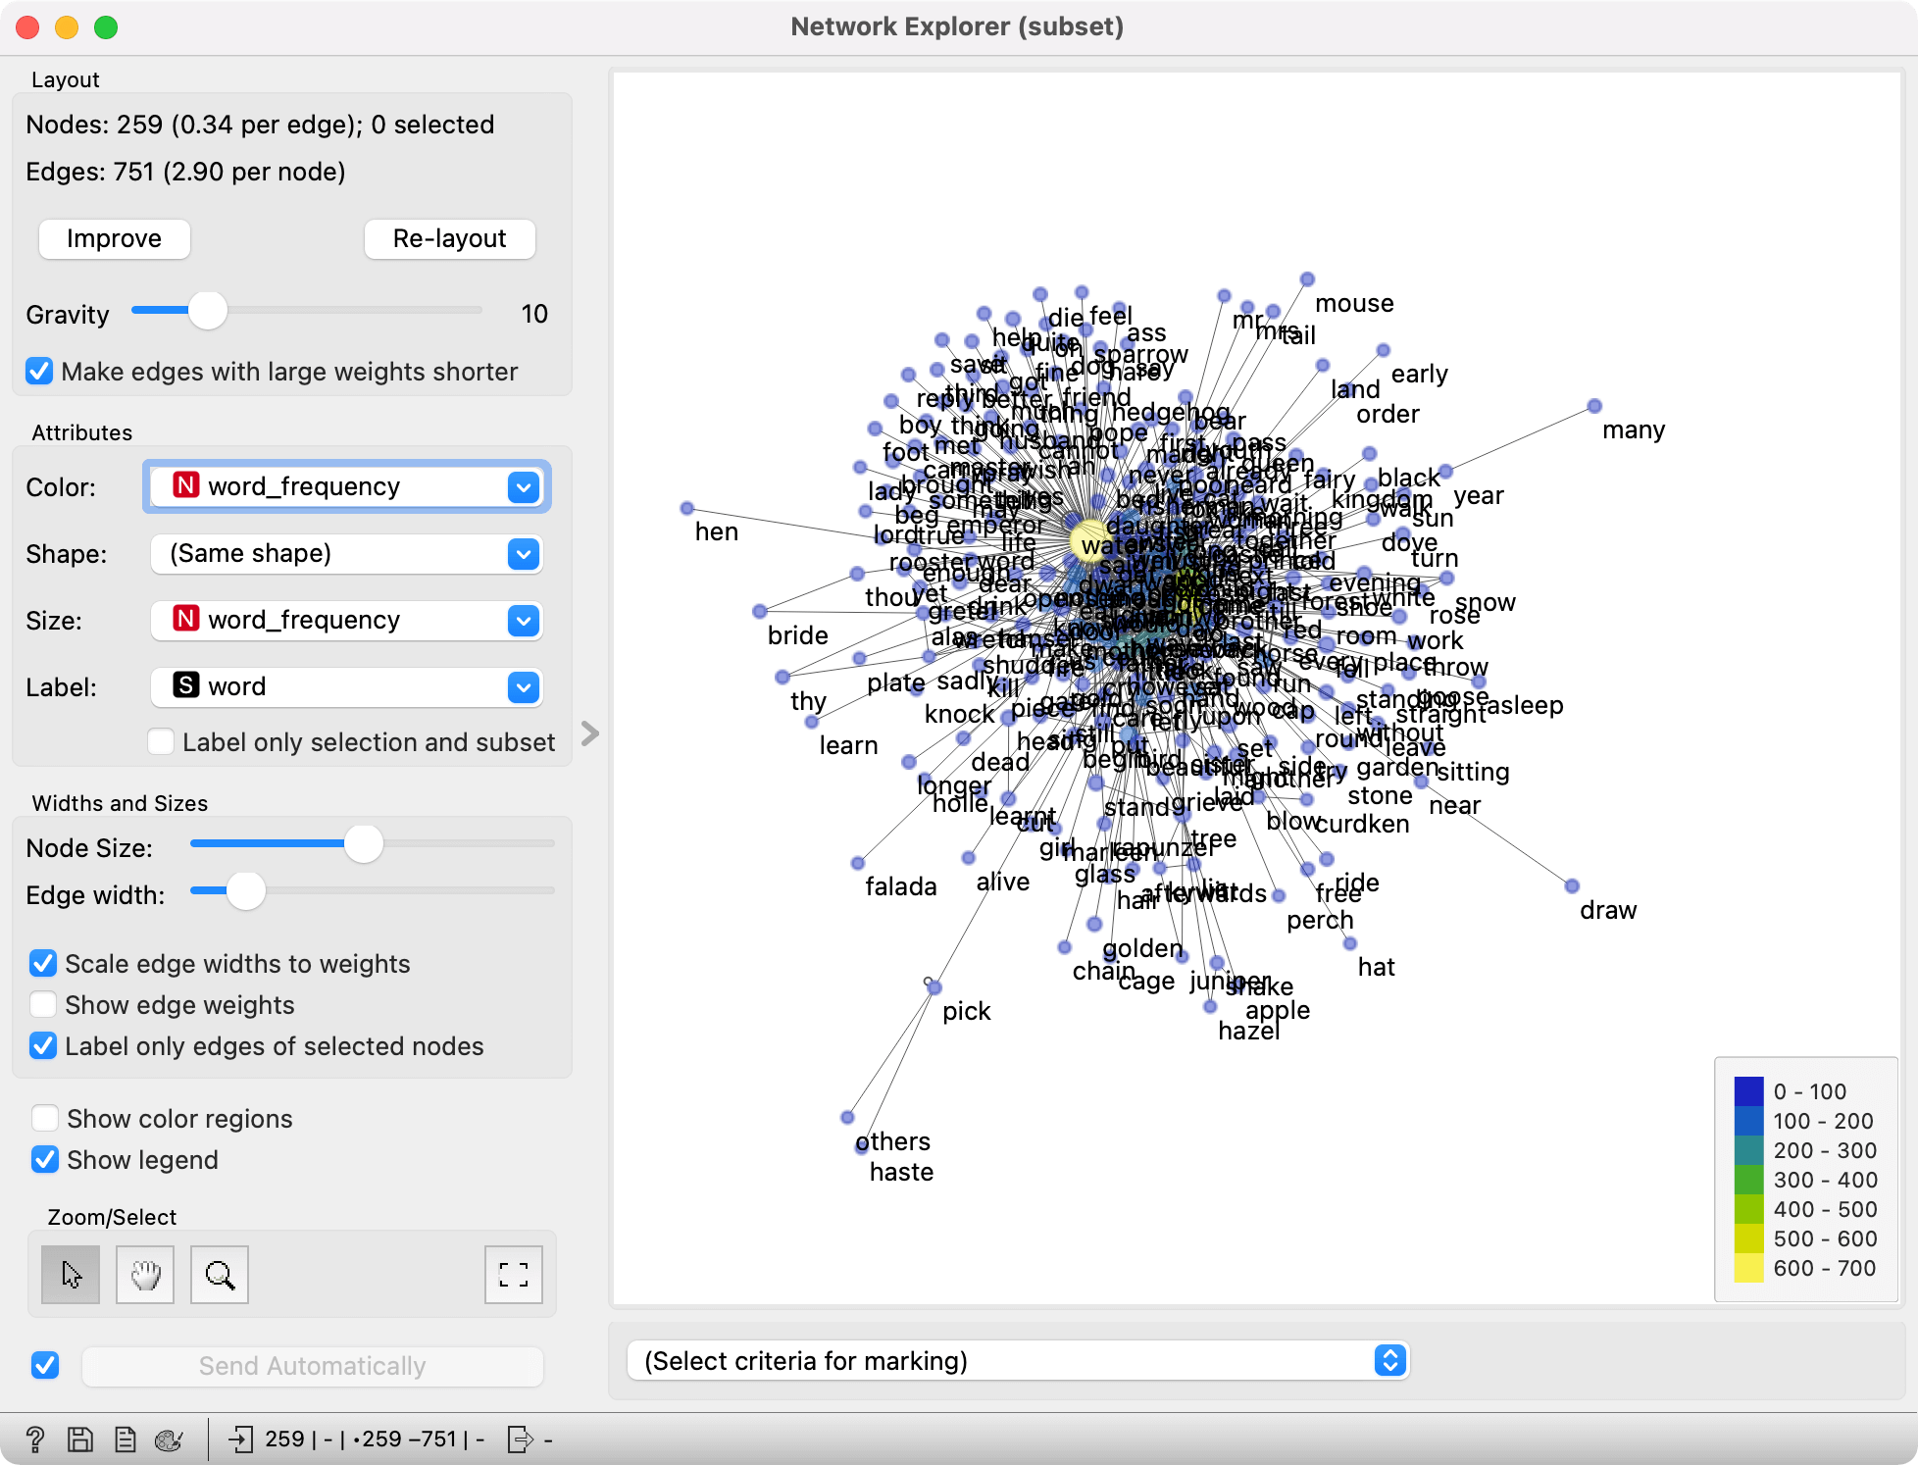The height and width of the screenshot is (1465, 1918).
Task: Toggle Label only edges of selected nodes
Action: coord(43,1045)
